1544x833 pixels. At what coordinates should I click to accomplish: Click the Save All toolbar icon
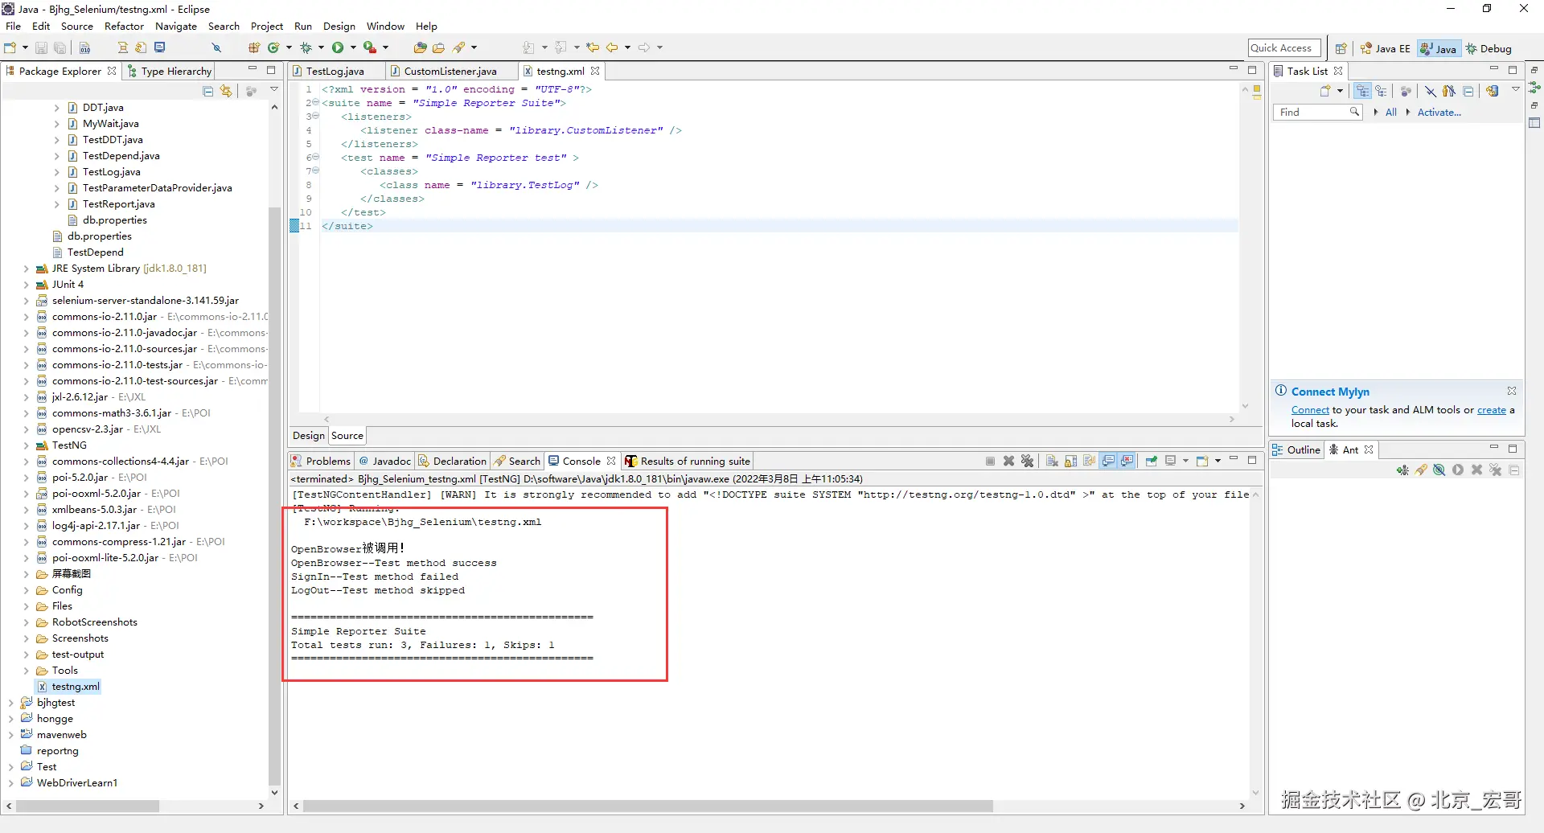[x=60, y=47]
